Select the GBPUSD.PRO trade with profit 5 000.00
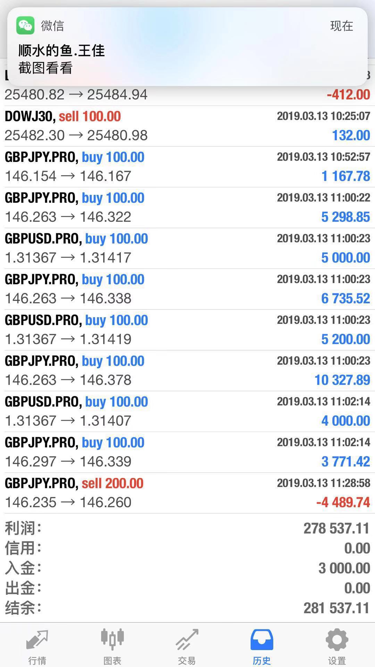375x667 pixels. [x=187, y=248]
